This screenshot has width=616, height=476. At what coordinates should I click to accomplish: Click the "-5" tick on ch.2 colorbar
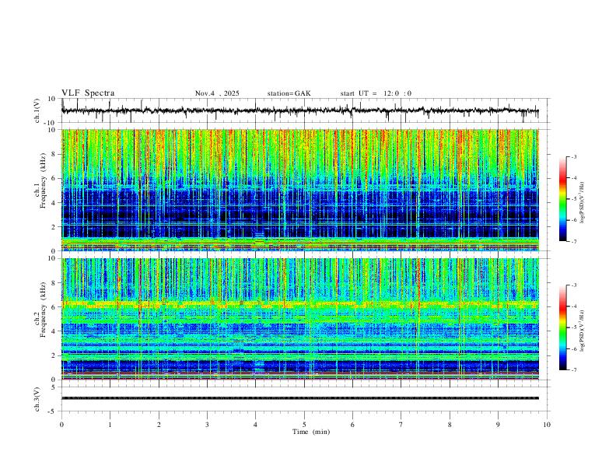click(x=574, y=327)
